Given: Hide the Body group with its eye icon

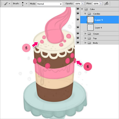Looking at the screenshot, I should click(78, 43).
